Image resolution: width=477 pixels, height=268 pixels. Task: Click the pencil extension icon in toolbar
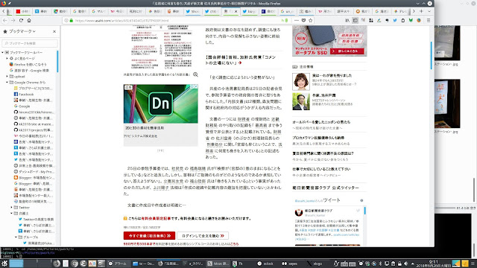[379, 20]
